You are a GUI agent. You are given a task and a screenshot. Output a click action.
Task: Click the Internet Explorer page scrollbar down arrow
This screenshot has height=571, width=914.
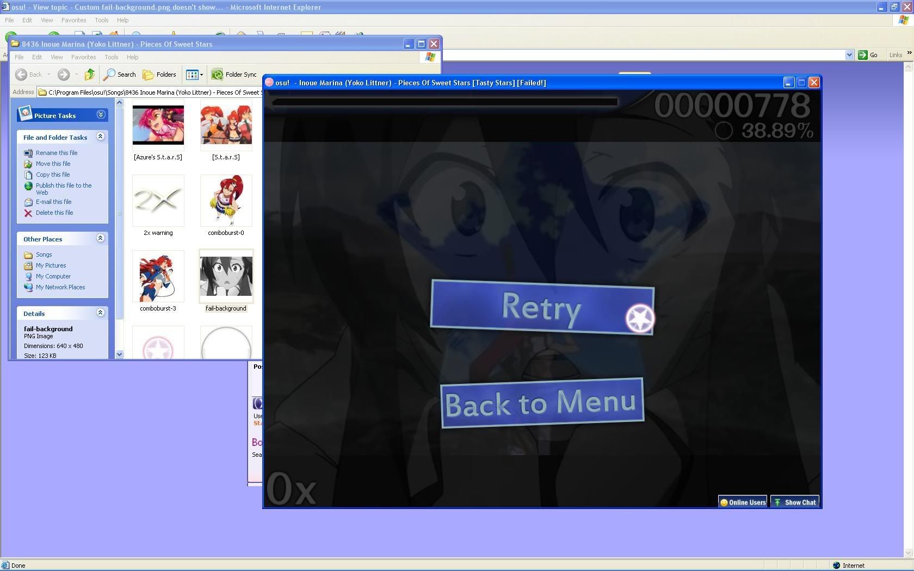tap(908, 553)
